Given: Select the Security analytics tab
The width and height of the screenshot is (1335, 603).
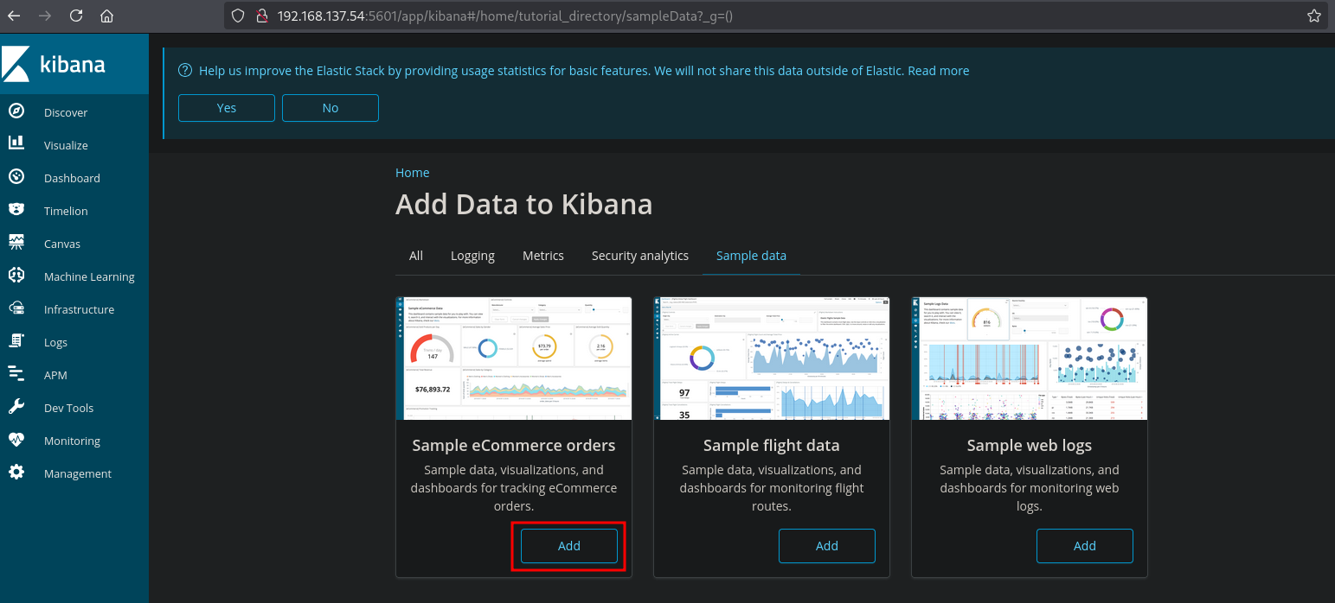Looking at the screenshot, I should 639,256.
